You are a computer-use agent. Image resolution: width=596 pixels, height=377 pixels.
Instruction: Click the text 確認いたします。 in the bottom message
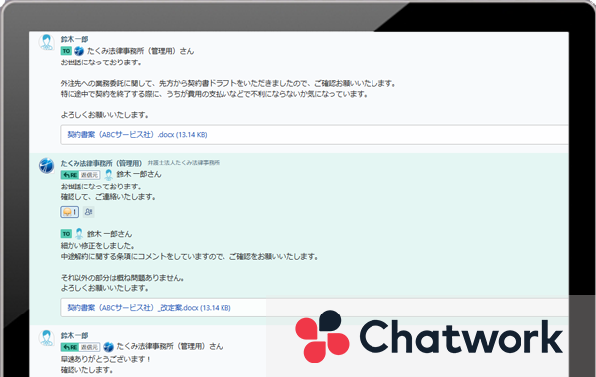pos(87,369)
